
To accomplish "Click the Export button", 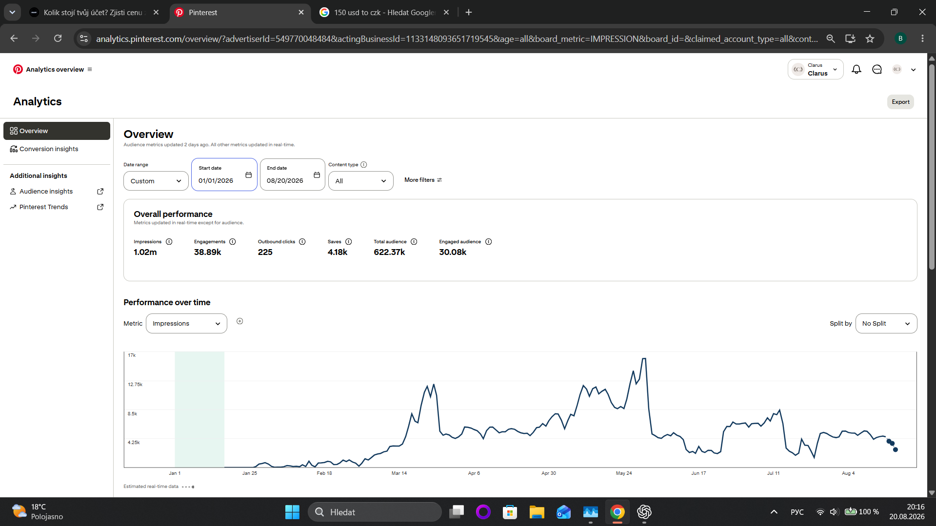I will (900, 102).
